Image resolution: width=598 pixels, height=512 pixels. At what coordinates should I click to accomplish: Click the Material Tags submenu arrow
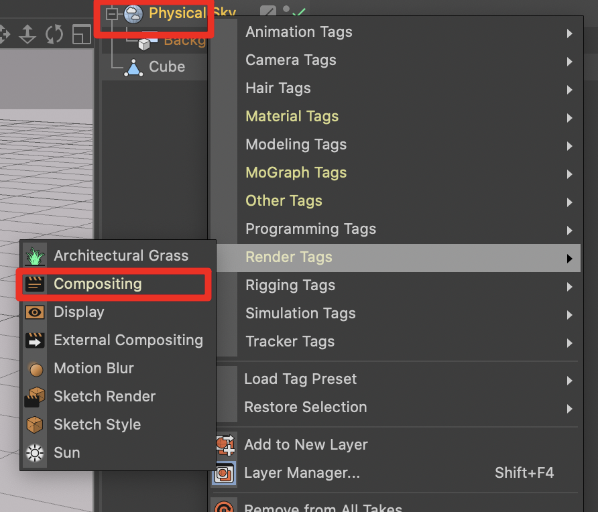click(569, 118)
